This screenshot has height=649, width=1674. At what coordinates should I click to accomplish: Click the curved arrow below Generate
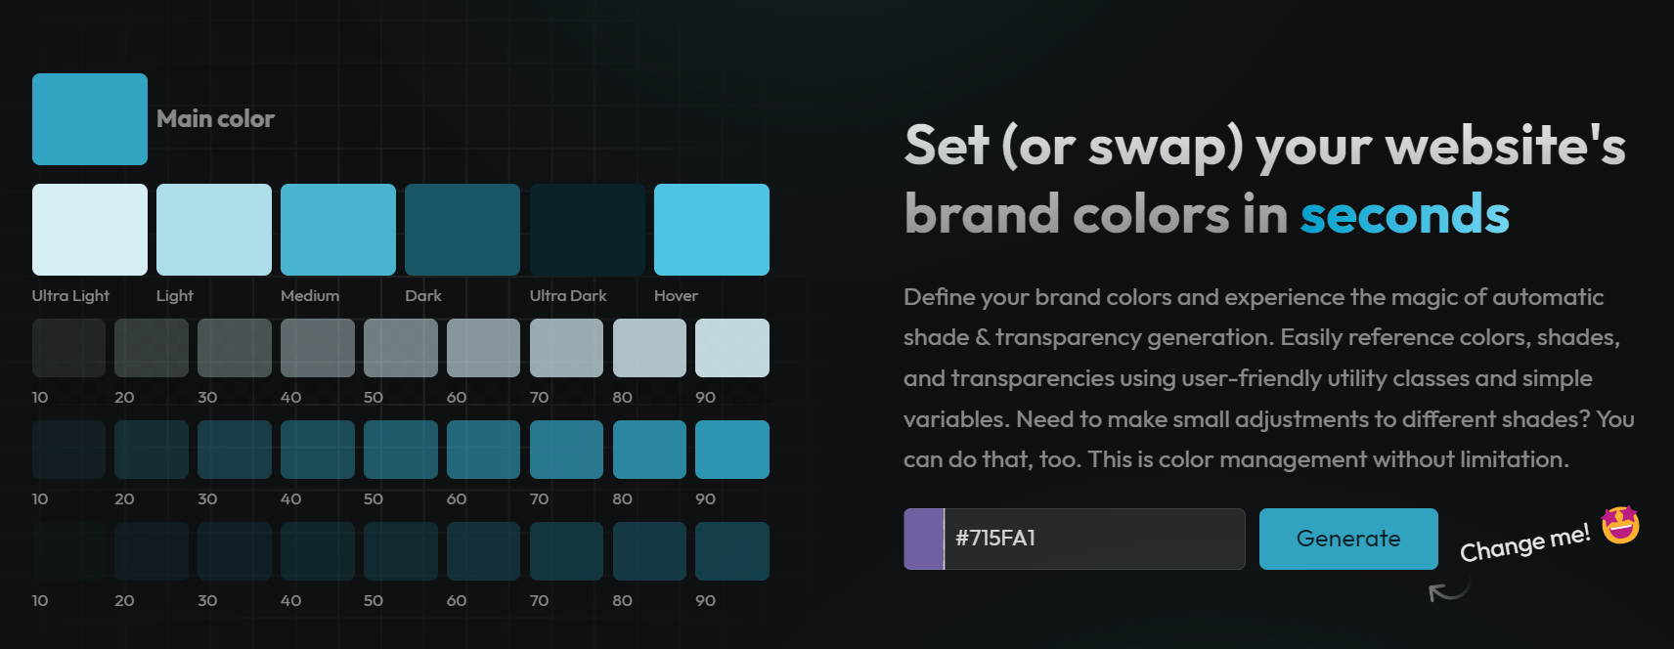pyautogui.click(x=1448, y=590)
